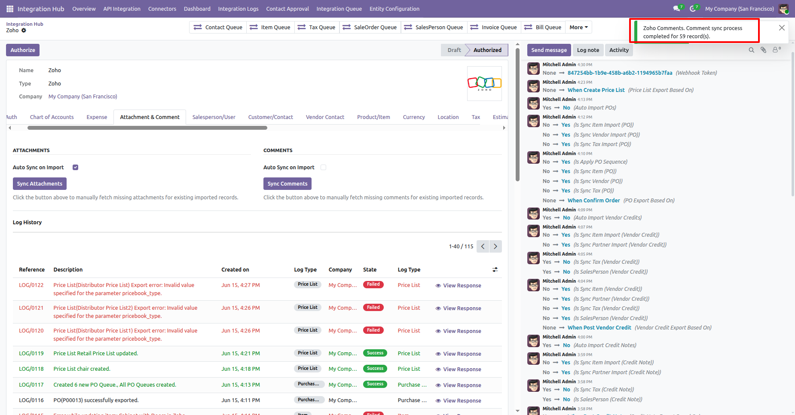Open the SalesPerson Queue
Screen dimensions: 795x415
(434, 27)
